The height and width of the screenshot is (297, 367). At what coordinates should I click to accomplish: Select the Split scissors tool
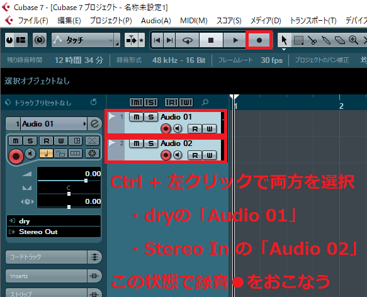pyautogui.click(x=312, y=40)
